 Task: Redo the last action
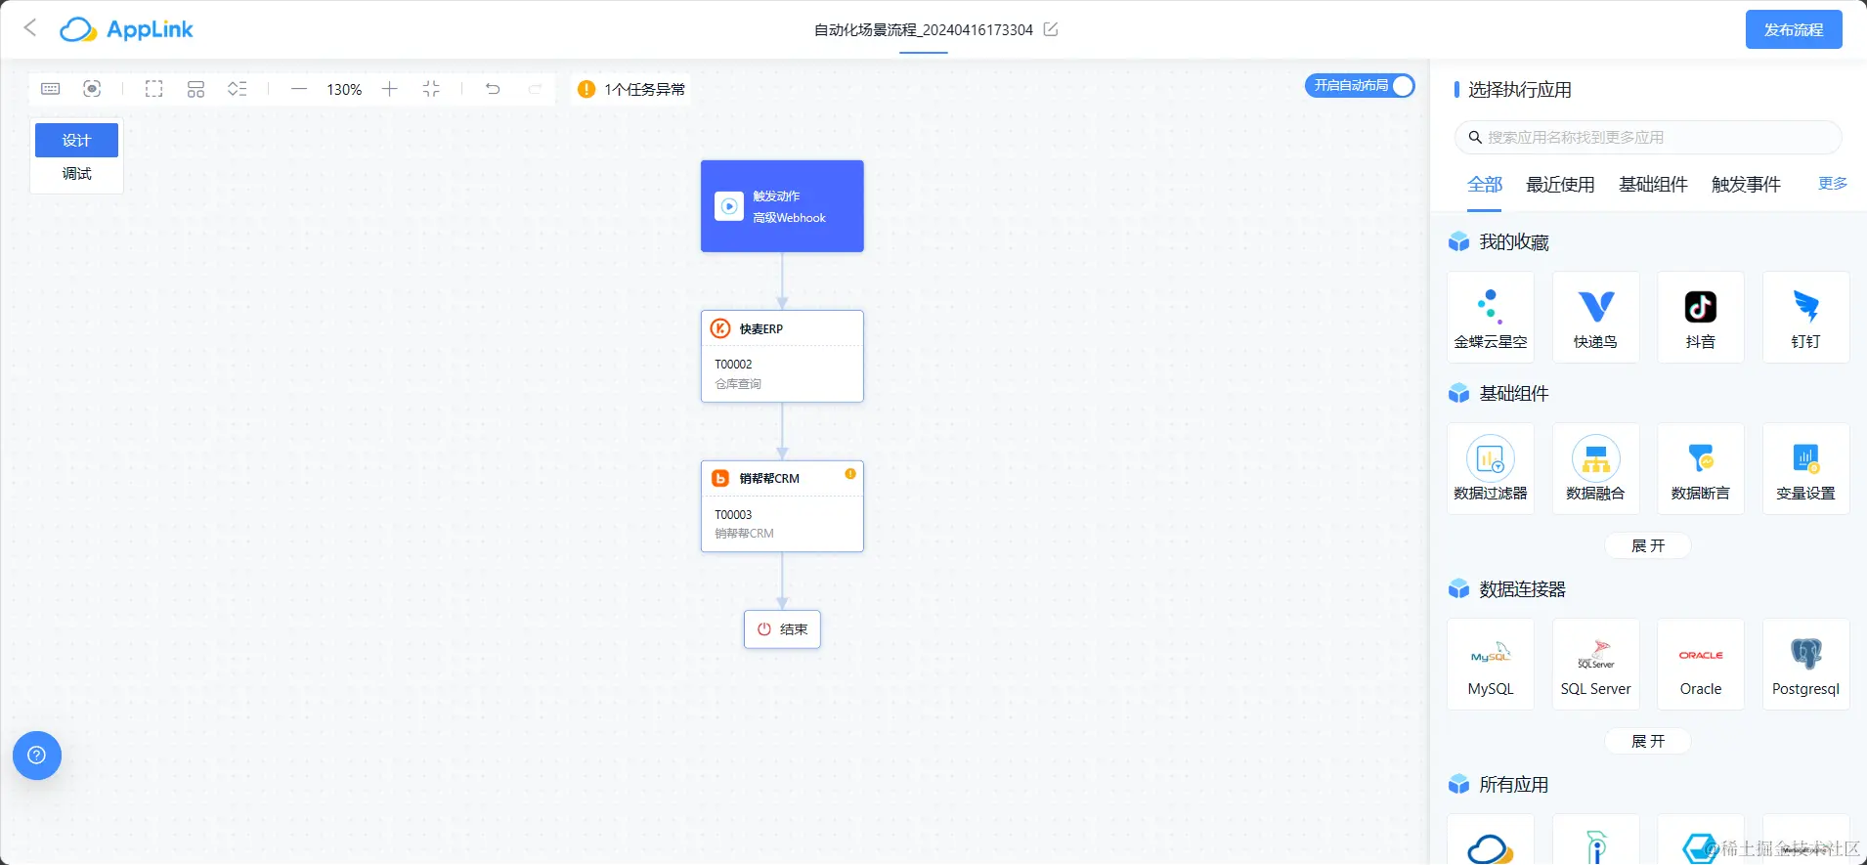[535, 89]
